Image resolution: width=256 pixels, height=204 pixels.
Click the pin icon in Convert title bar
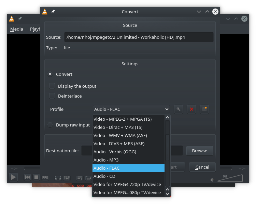click(x=53, y=12)
